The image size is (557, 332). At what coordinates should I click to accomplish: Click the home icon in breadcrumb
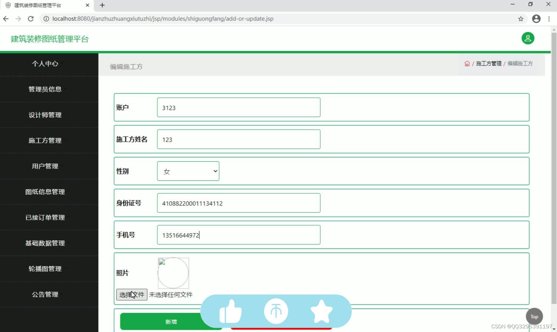(467, 64)
